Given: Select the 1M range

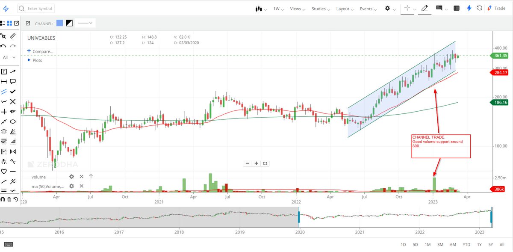Looking at the screenshot, I should pyautogui.click(x=427, y=244).
